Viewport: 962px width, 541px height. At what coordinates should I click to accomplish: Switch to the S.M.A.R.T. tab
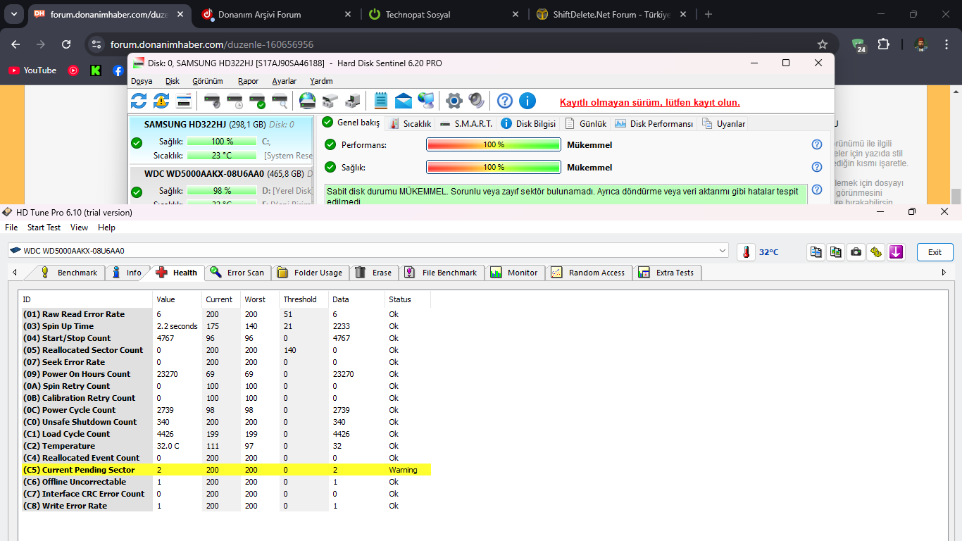coord(466,123)
